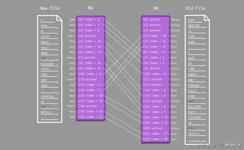Click "FACTS" in the Old File document
The height and width of the screenshot is (150, 244).
tap(192, 112)
